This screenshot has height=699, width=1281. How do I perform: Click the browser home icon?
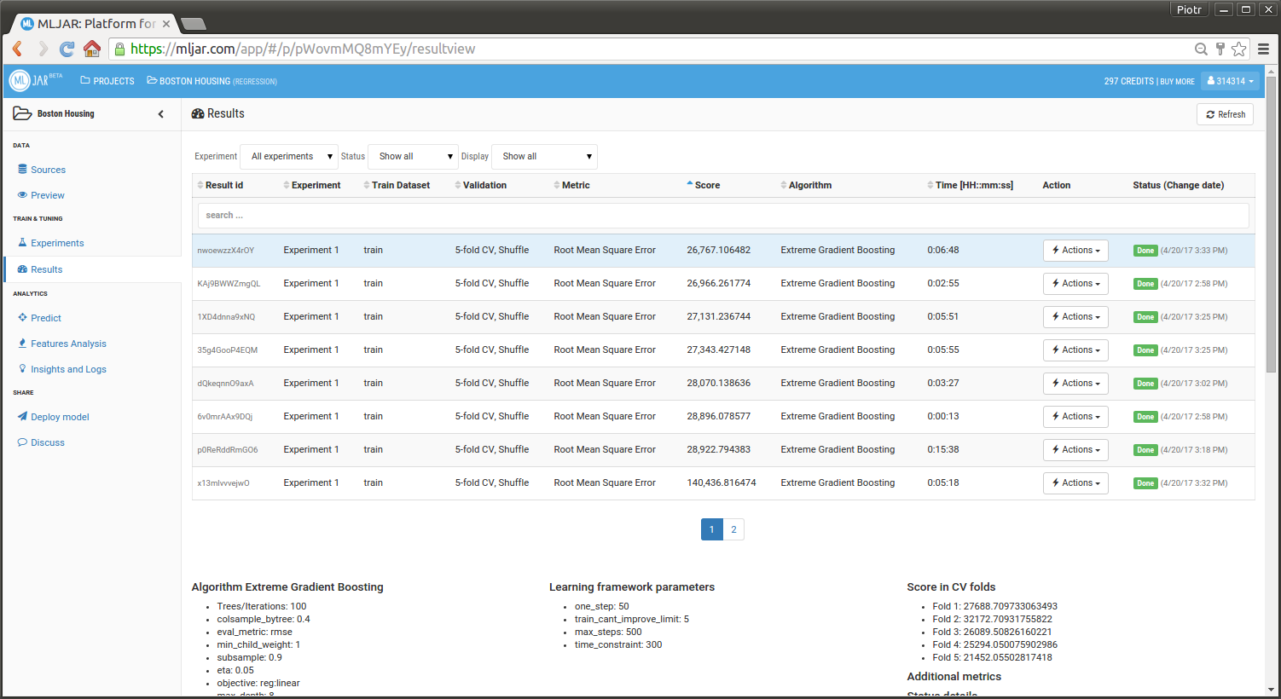(x=92, y=49)
